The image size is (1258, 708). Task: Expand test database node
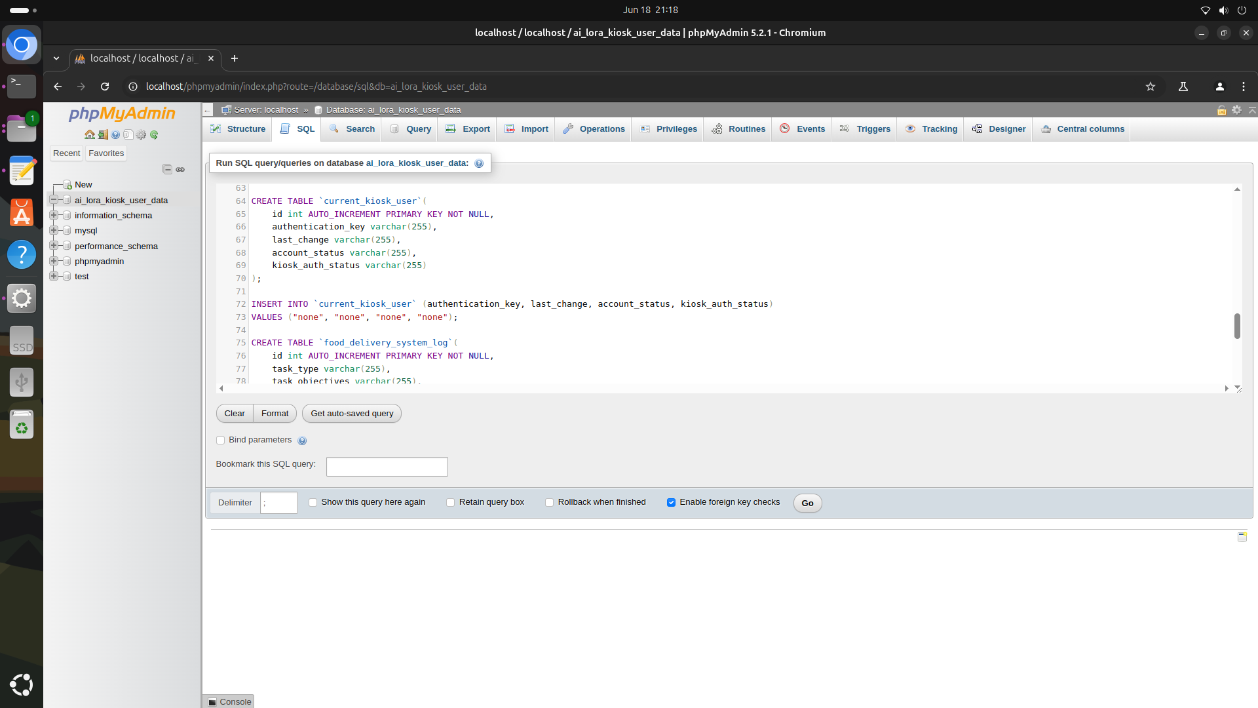[x=54, y=276]
